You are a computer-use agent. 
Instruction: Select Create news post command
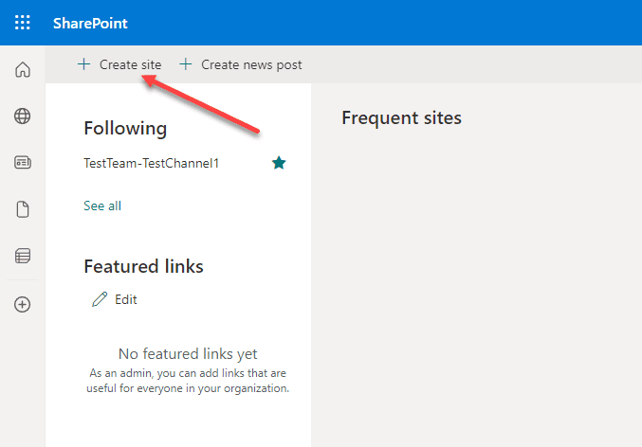[241, 64]
